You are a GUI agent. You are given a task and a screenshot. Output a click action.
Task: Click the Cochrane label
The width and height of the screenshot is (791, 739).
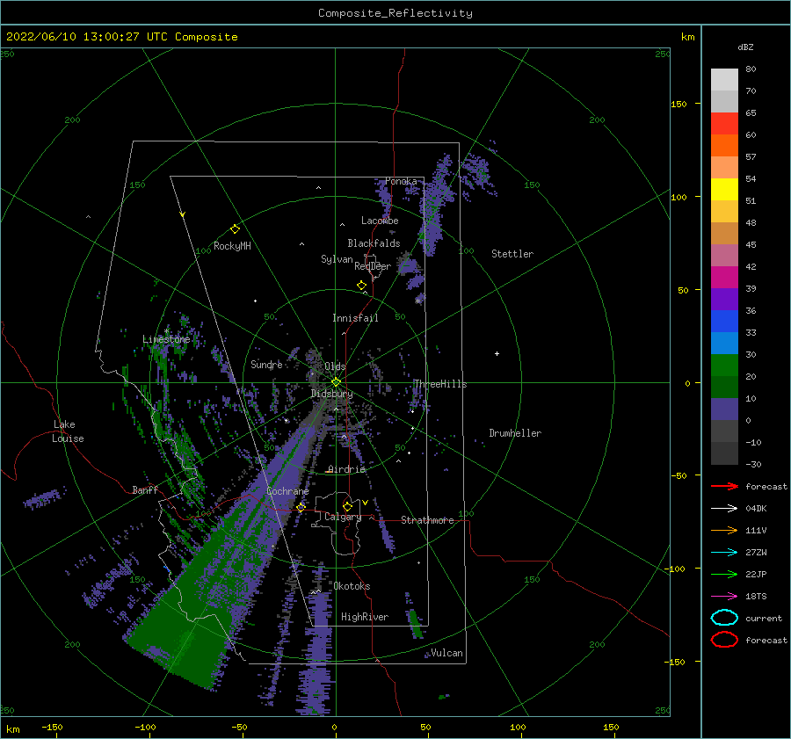pos(287,491)
